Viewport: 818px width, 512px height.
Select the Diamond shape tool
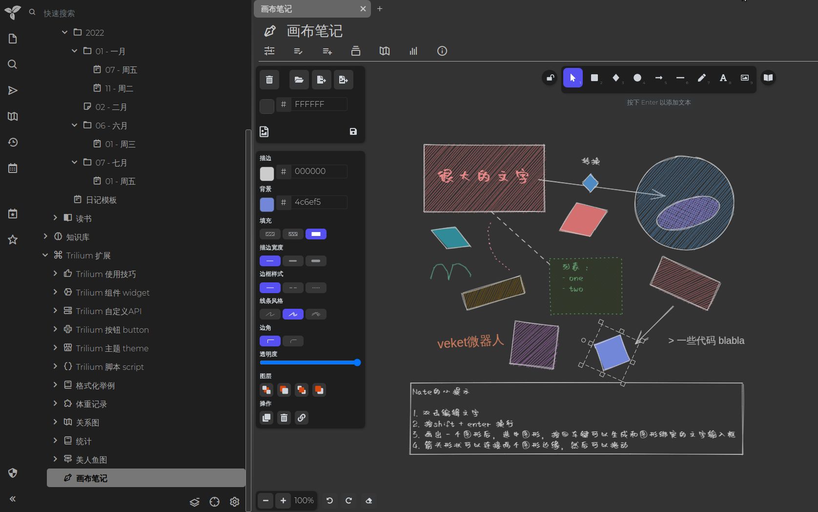point(616,78)
